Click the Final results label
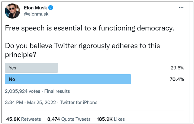This screenshot has height=124, width=194. (57, 91)
